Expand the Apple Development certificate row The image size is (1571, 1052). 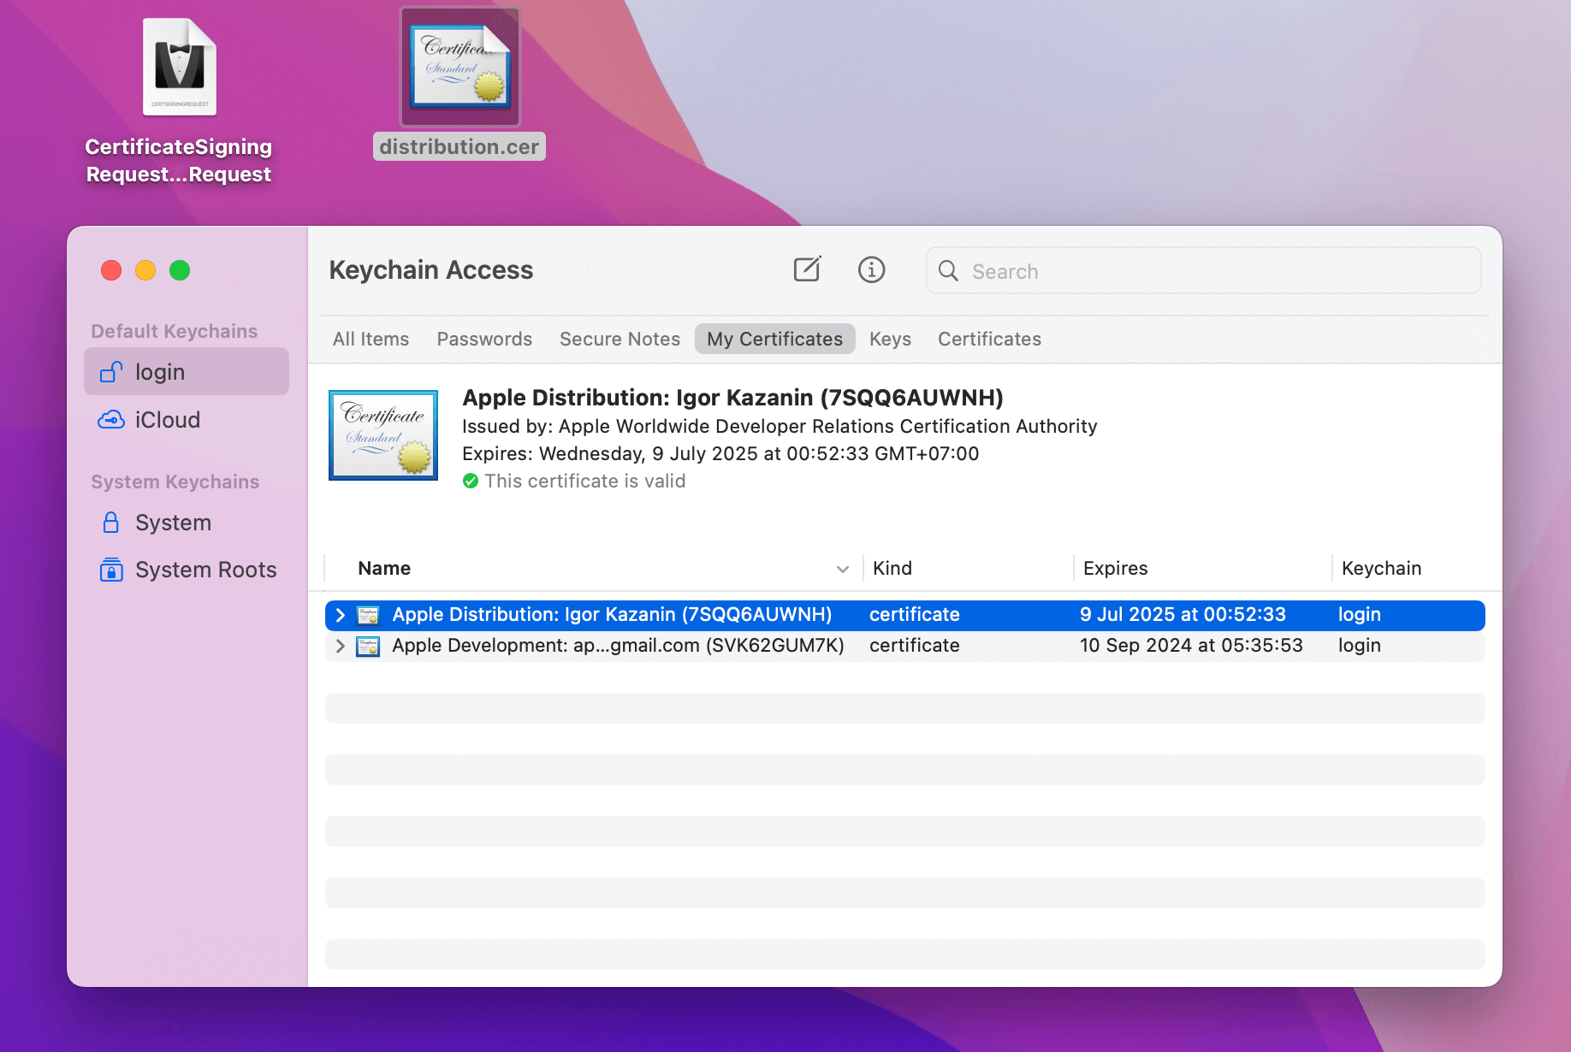point(340,646)
